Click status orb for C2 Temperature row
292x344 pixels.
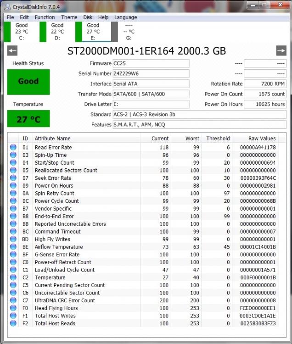pos(13,277)
